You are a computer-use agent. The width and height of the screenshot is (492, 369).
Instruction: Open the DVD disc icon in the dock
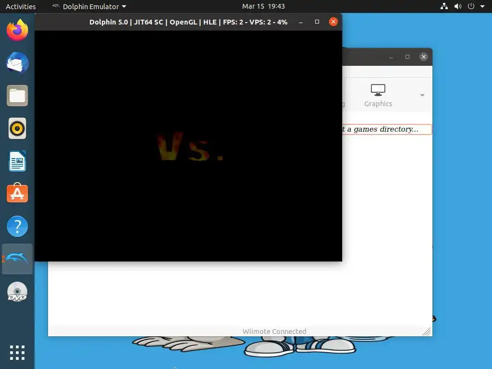click(17, 292)
